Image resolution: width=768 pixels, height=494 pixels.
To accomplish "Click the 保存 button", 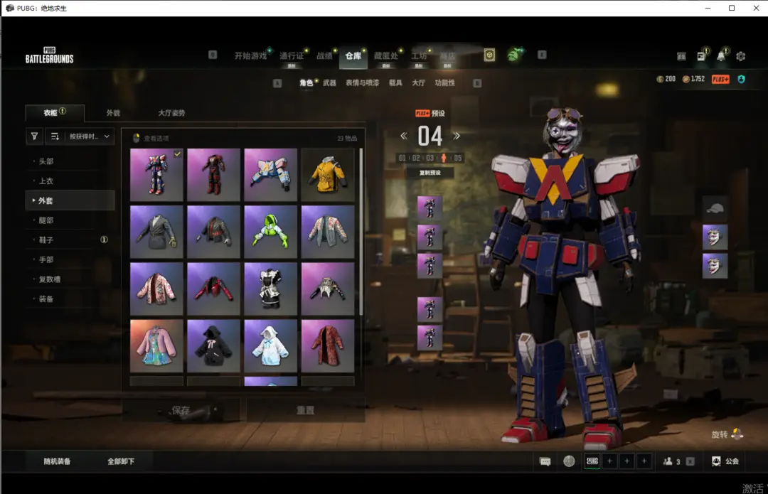I will pyautogui.click(x=181, y=410).
